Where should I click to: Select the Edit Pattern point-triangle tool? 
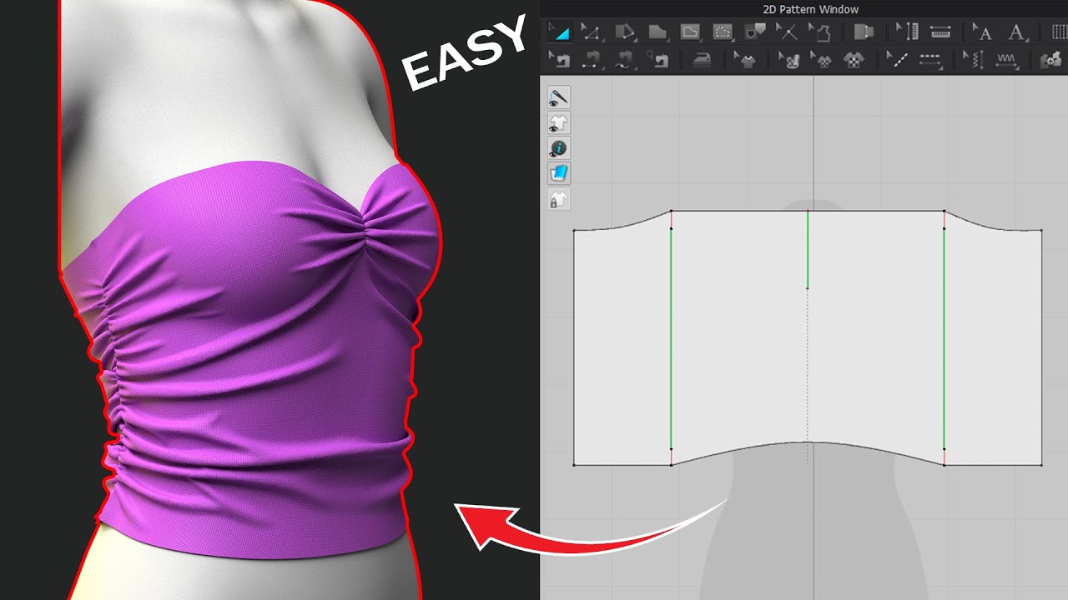click(x=591, y=32)
